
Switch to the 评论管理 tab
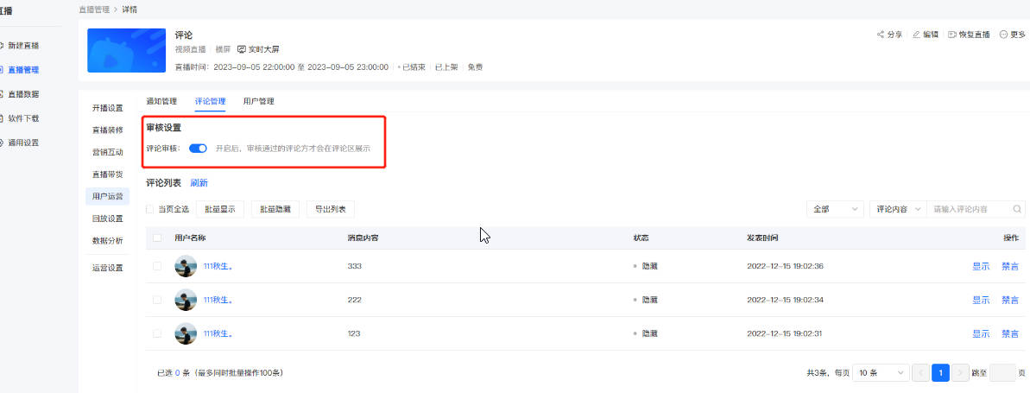210,101
